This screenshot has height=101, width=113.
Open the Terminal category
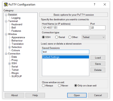(x=13, y=21)
